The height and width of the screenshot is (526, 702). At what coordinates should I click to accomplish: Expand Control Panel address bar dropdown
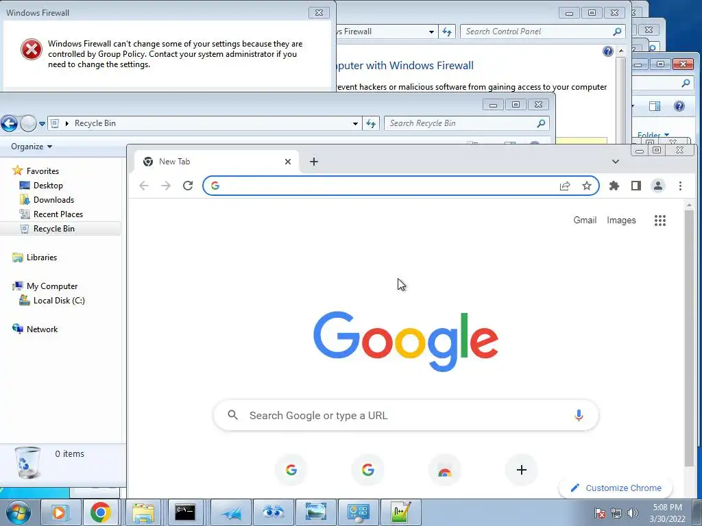(431, 32)
